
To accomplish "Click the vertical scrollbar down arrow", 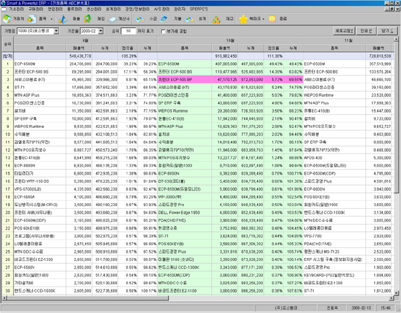I will [x=396, y=293].
